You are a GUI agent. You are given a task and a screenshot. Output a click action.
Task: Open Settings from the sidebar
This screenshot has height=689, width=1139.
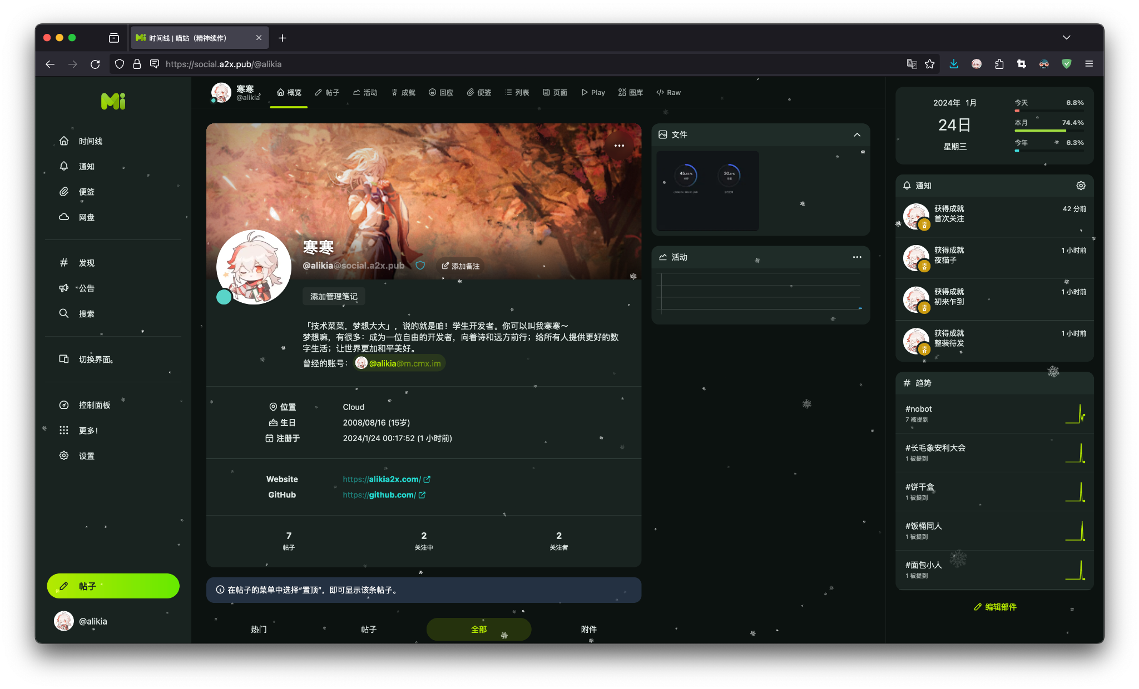[87, 455]
